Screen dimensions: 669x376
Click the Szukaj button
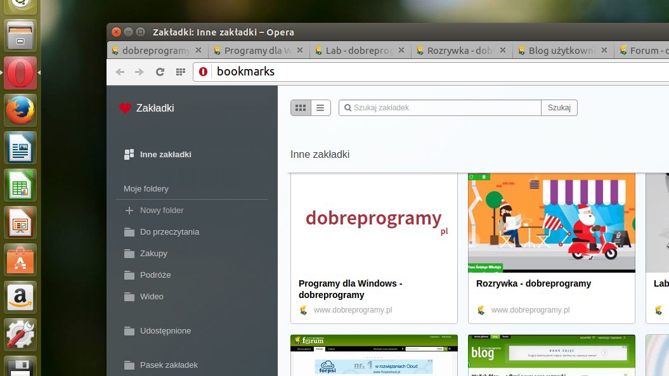point(559,108)
